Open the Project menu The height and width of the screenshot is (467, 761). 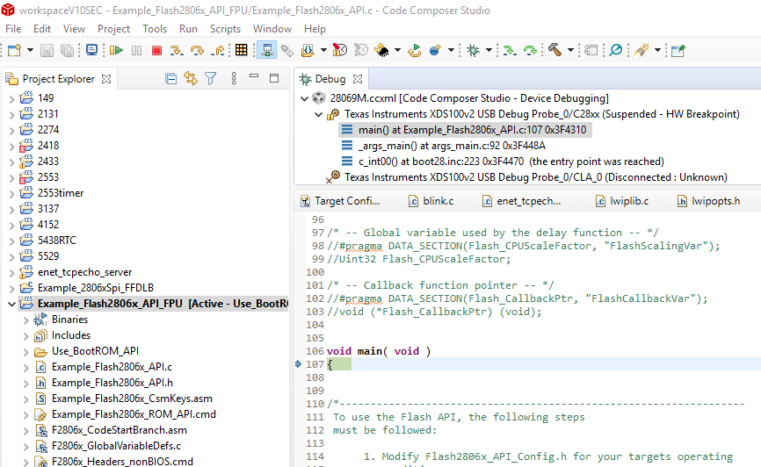(x=113, y=29)
